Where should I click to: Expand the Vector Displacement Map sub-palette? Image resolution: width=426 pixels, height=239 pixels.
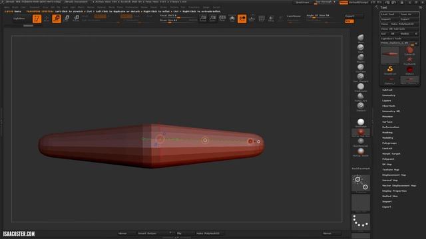coord(399,186)
